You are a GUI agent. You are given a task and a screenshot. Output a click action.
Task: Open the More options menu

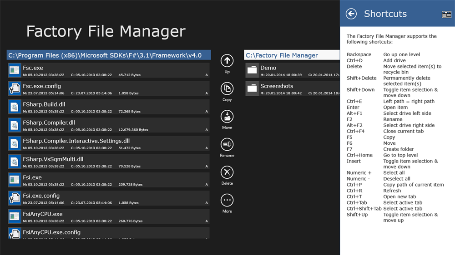(227, 200)
